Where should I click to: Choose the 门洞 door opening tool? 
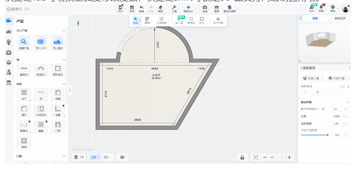58,126
